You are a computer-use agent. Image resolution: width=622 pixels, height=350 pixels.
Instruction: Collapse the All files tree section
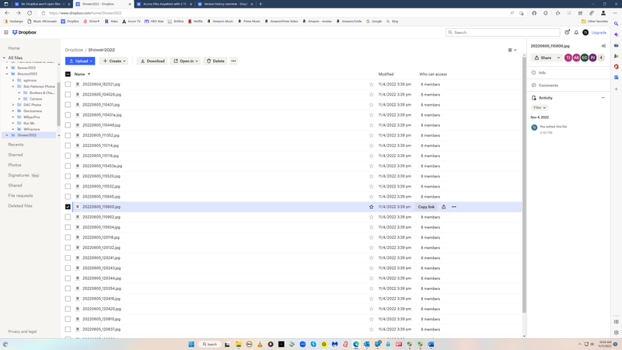[x=5, y=58]
